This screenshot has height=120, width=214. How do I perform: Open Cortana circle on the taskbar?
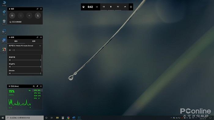point(46,118)
